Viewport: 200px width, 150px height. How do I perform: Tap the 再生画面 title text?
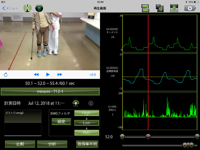(x=100, y=8)
